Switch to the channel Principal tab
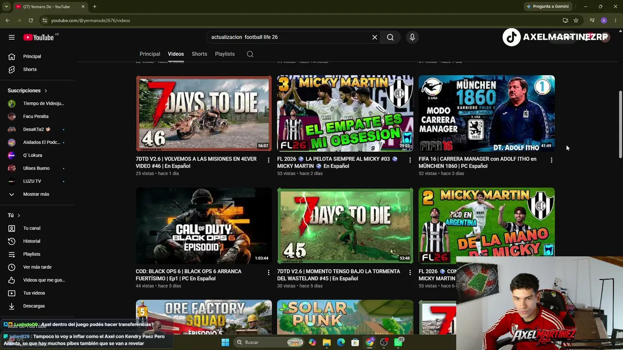Screen dimensions: 623x350 coord(150,54)
